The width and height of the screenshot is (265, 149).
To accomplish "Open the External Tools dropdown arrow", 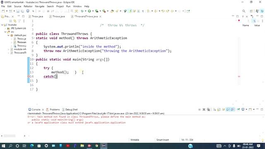I will 108,11.
